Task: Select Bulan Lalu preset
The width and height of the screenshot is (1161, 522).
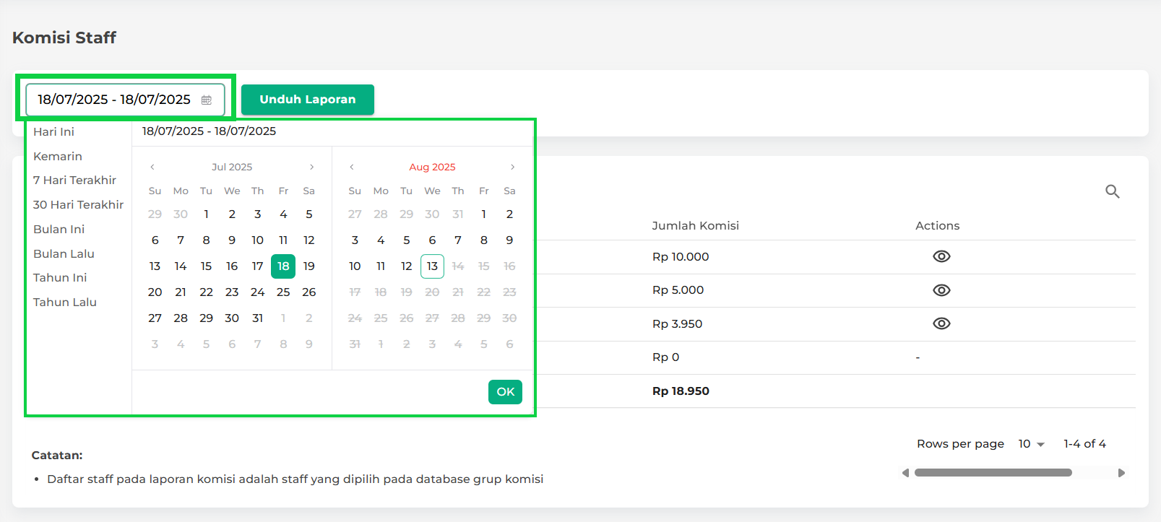Action: pyautogui.click(x=64, y=253)
